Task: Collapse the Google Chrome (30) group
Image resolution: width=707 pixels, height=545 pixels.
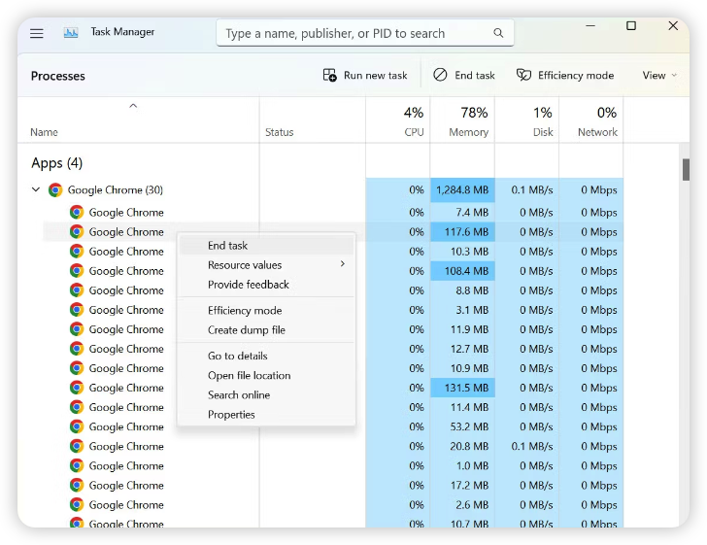Action: (x=36, y=189)
